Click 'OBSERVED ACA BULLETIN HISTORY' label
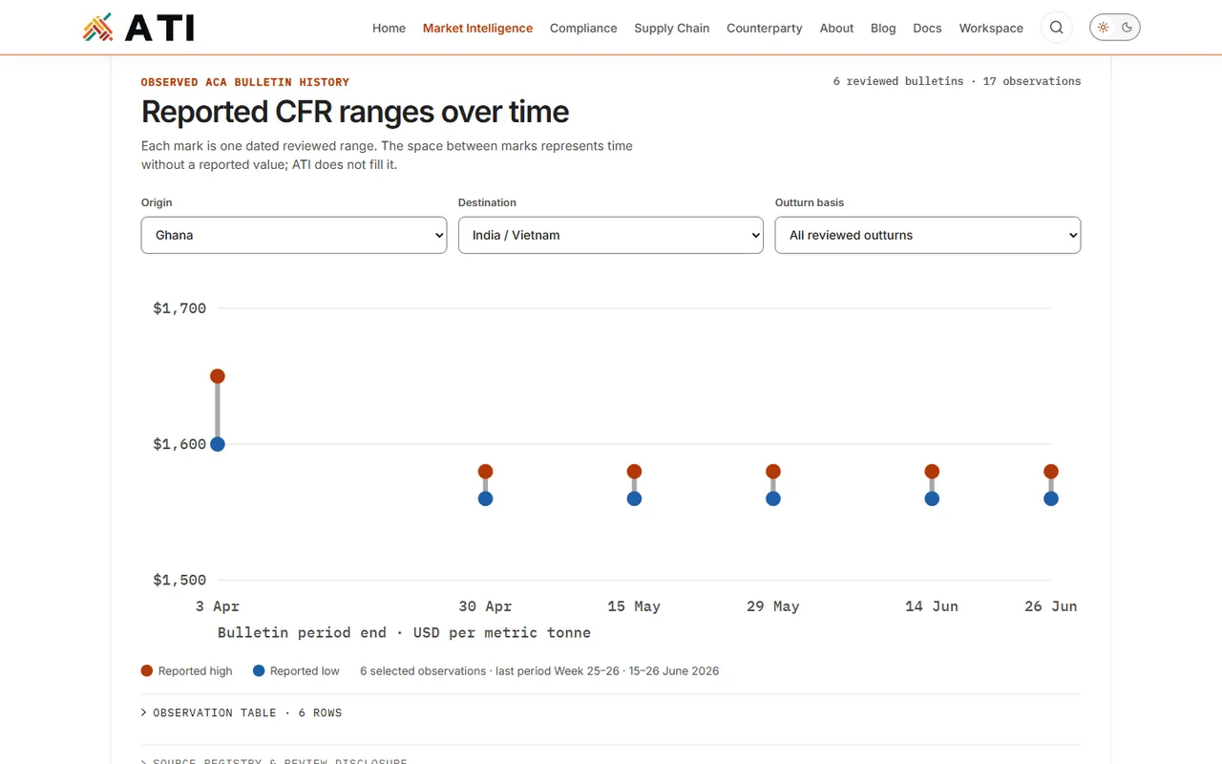This screenshot has height=764, width=1222. pos(245,82)
